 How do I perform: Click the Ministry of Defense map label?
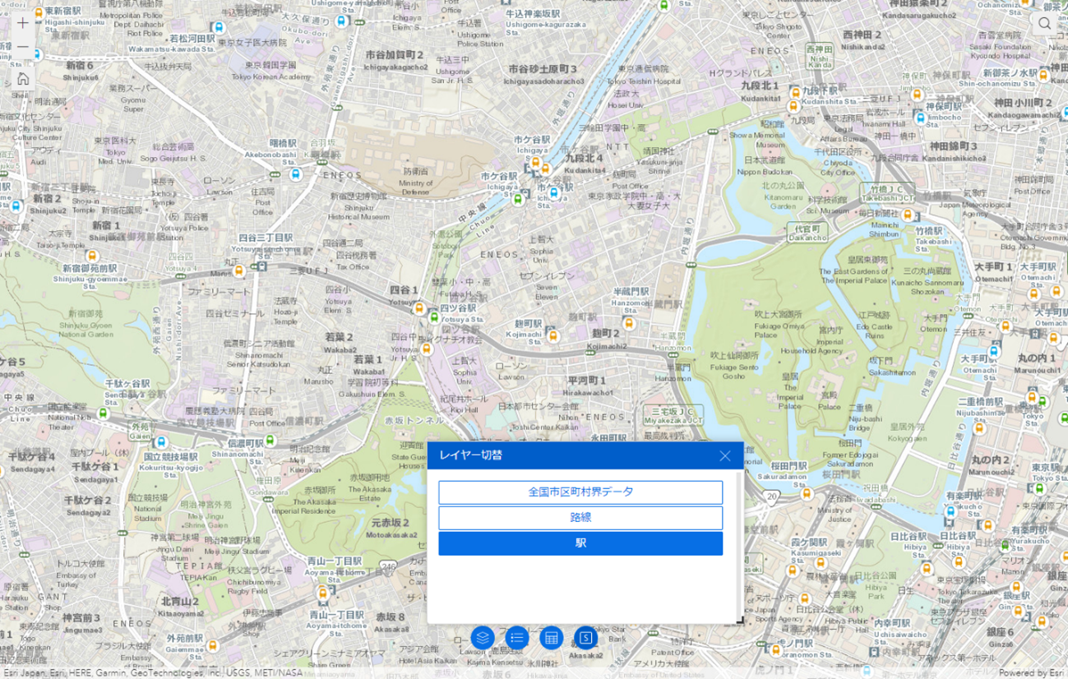[416, 187]
